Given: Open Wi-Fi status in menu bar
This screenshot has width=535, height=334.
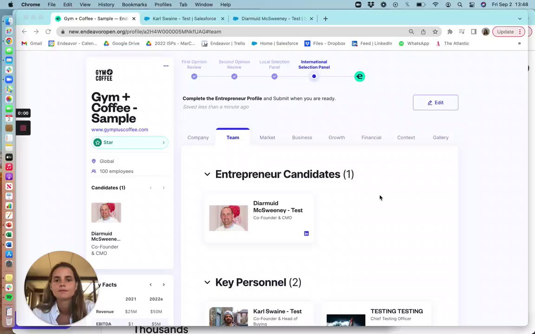Looking at the screenshot, I should (435, 5).
